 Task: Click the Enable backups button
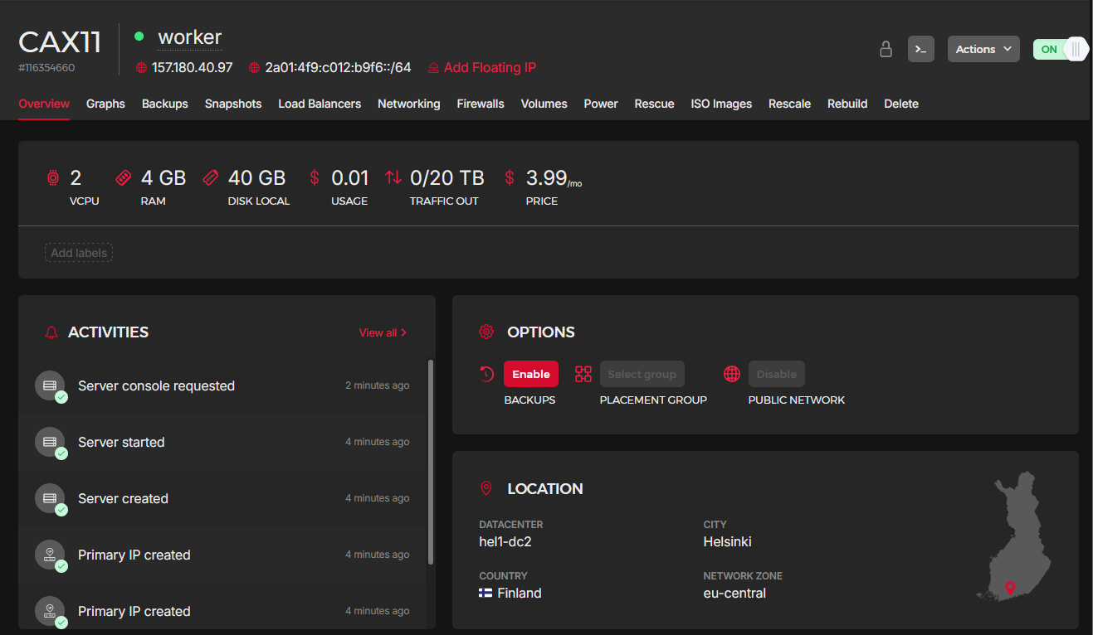point(530,374)
